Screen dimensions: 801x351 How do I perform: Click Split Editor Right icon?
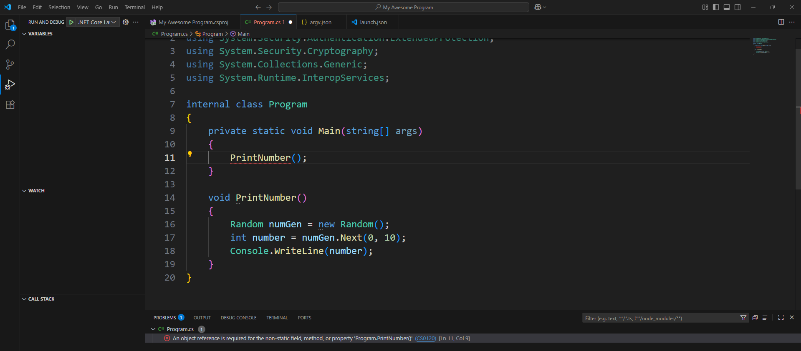click(781, 22)
